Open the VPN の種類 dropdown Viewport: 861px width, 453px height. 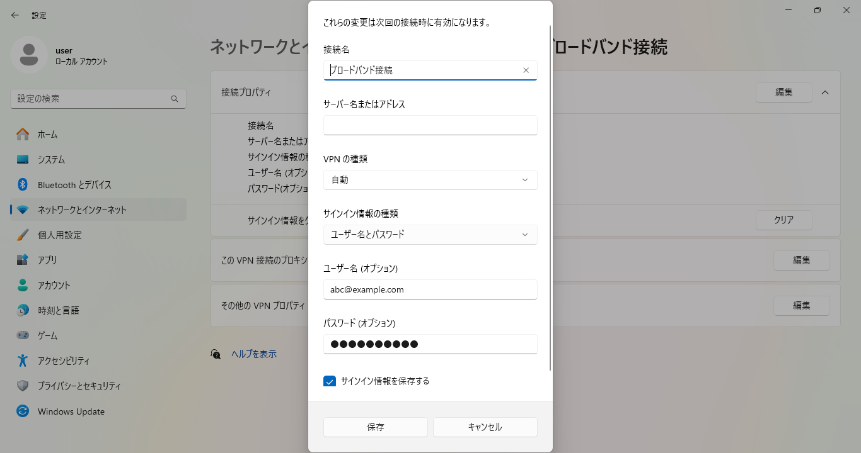[430, 180]
